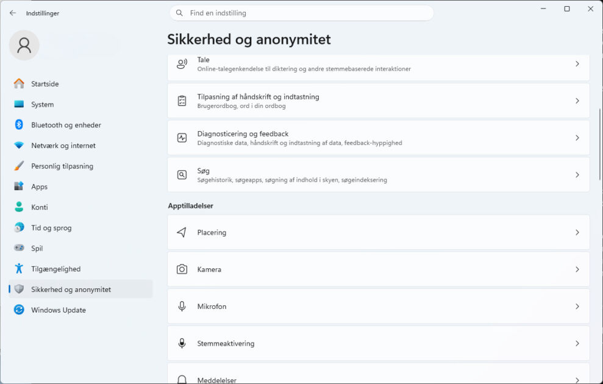The height and width of the screenshot is (384, 603).
Task: Expand the Mikrofon row chevron
Action: (577, 306)
